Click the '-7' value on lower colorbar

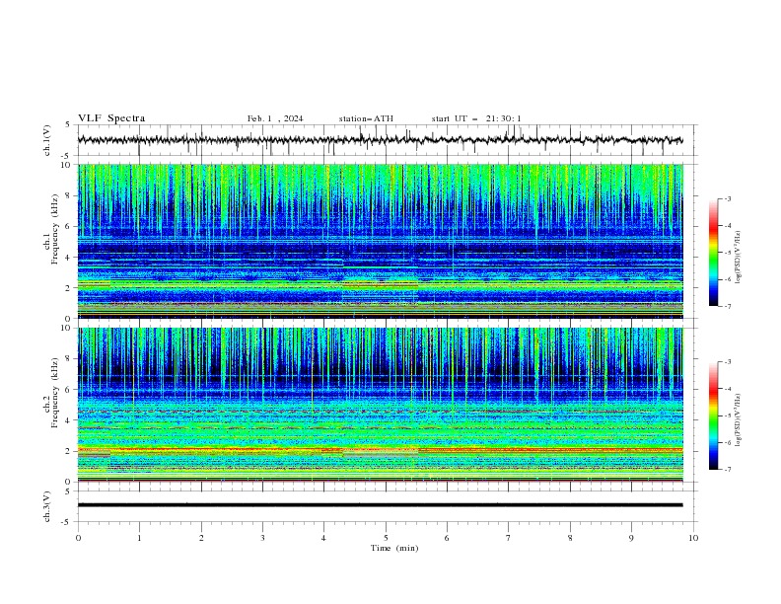tap(727, 470)
